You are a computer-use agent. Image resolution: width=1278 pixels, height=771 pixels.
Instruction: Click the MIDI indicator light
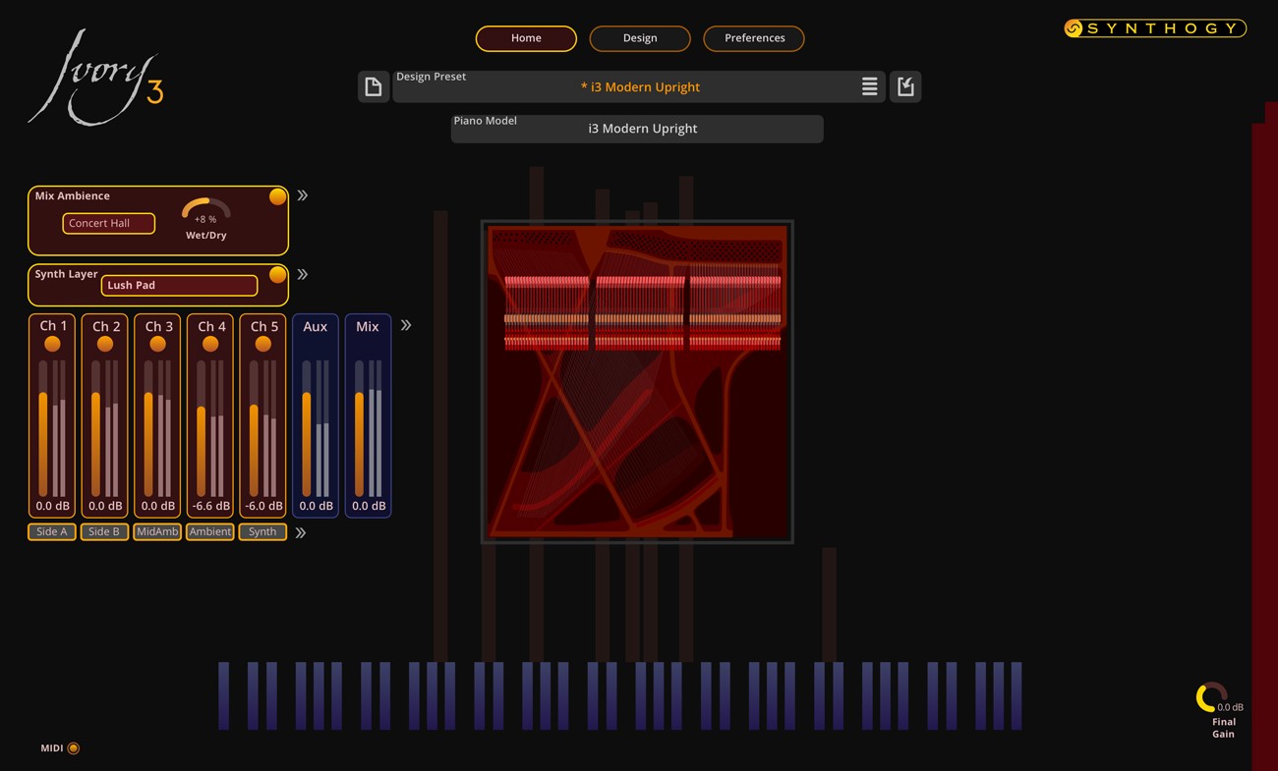tap(74, 748)
